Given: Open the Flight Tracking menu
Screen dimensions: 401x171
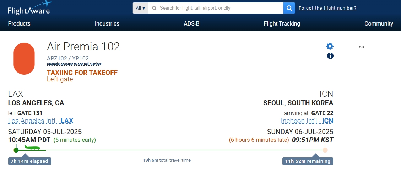Looking at the screenshot, I should click(282, 23).
